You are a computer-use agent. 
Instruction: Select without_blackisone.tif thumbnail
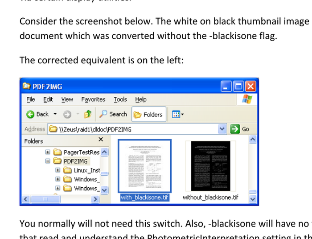click(x=210, y=166)
